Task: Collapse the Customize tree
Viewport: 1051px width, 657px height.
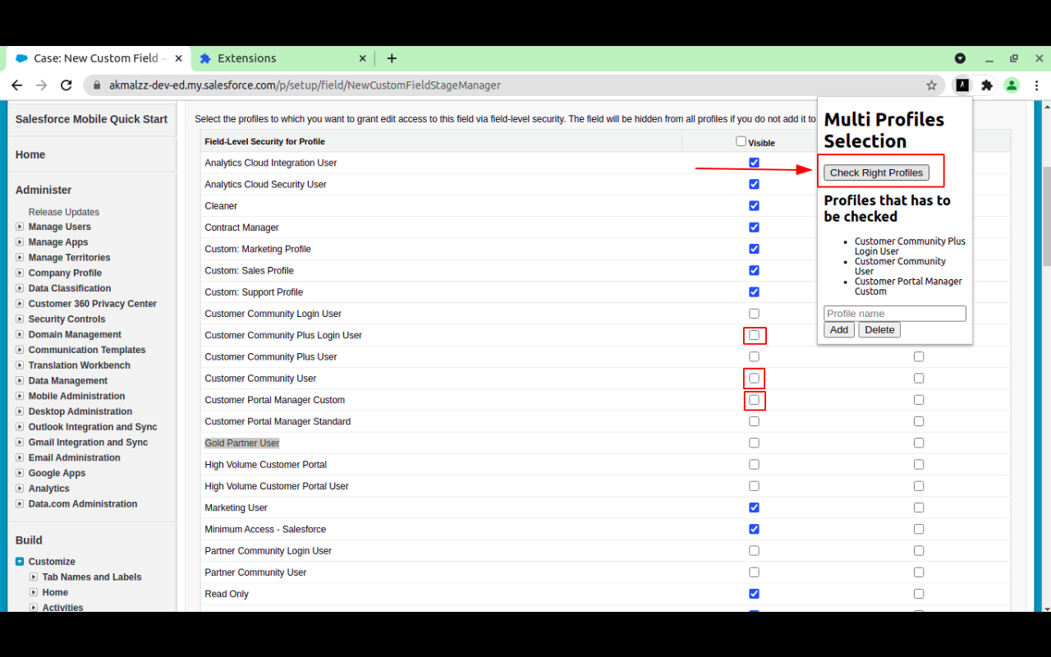Action: point(18,561)
